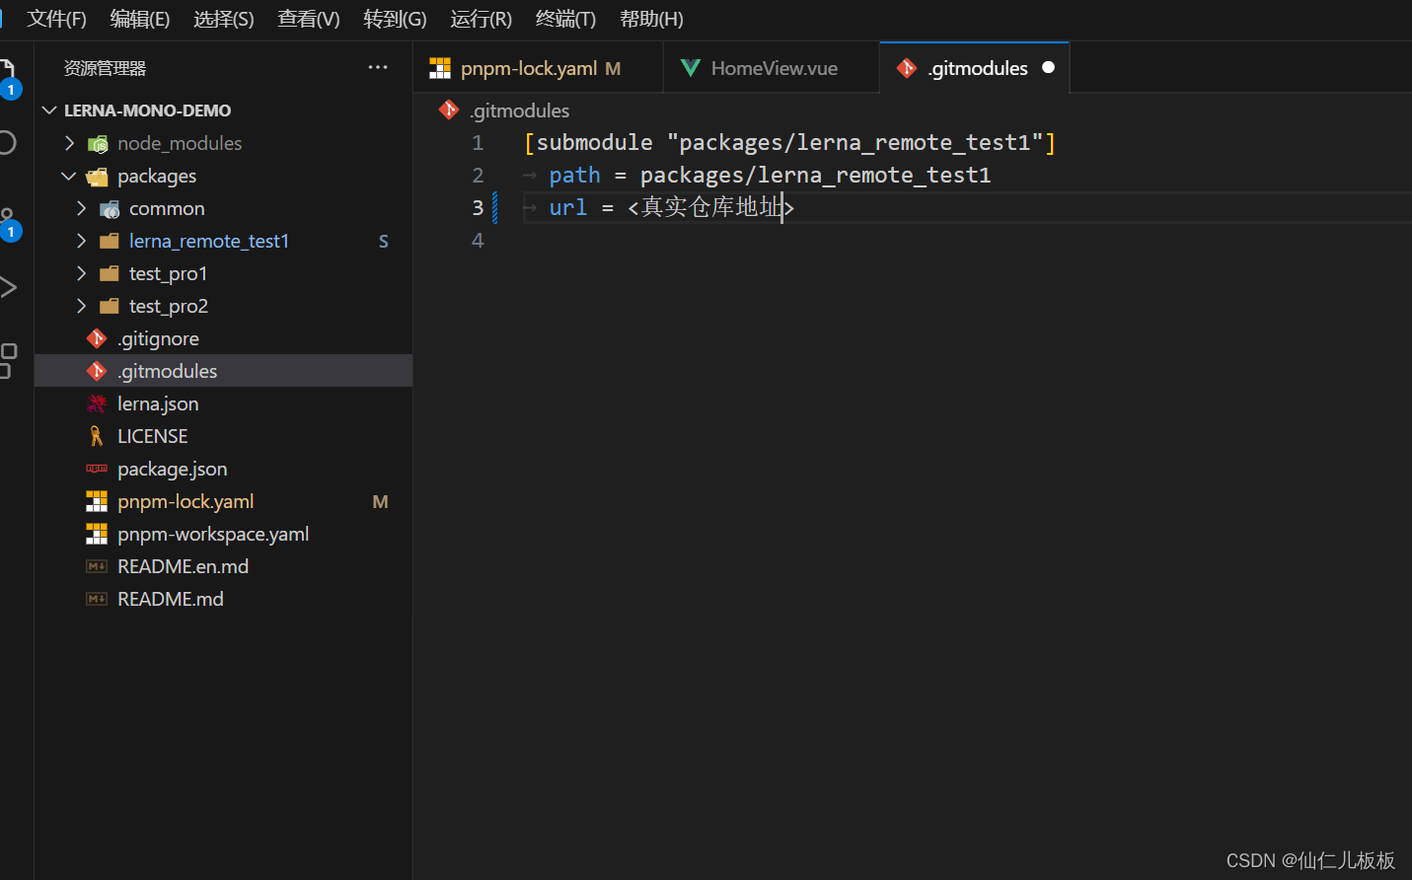Close the unsaved .gitmodules tab dot
The height and width of the screenshot is (880, 1412).
click(x=1048, y=67)
